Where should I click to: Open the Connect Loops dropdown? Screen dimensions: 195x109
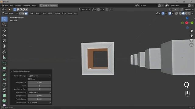coord(39,76)
